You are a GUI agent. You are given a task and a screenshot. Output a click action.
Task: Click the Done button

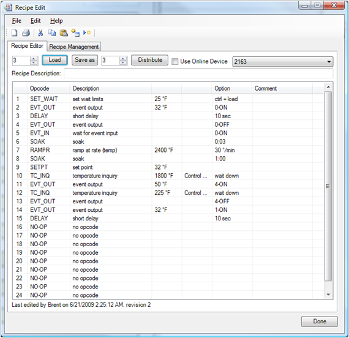point(320,321)
